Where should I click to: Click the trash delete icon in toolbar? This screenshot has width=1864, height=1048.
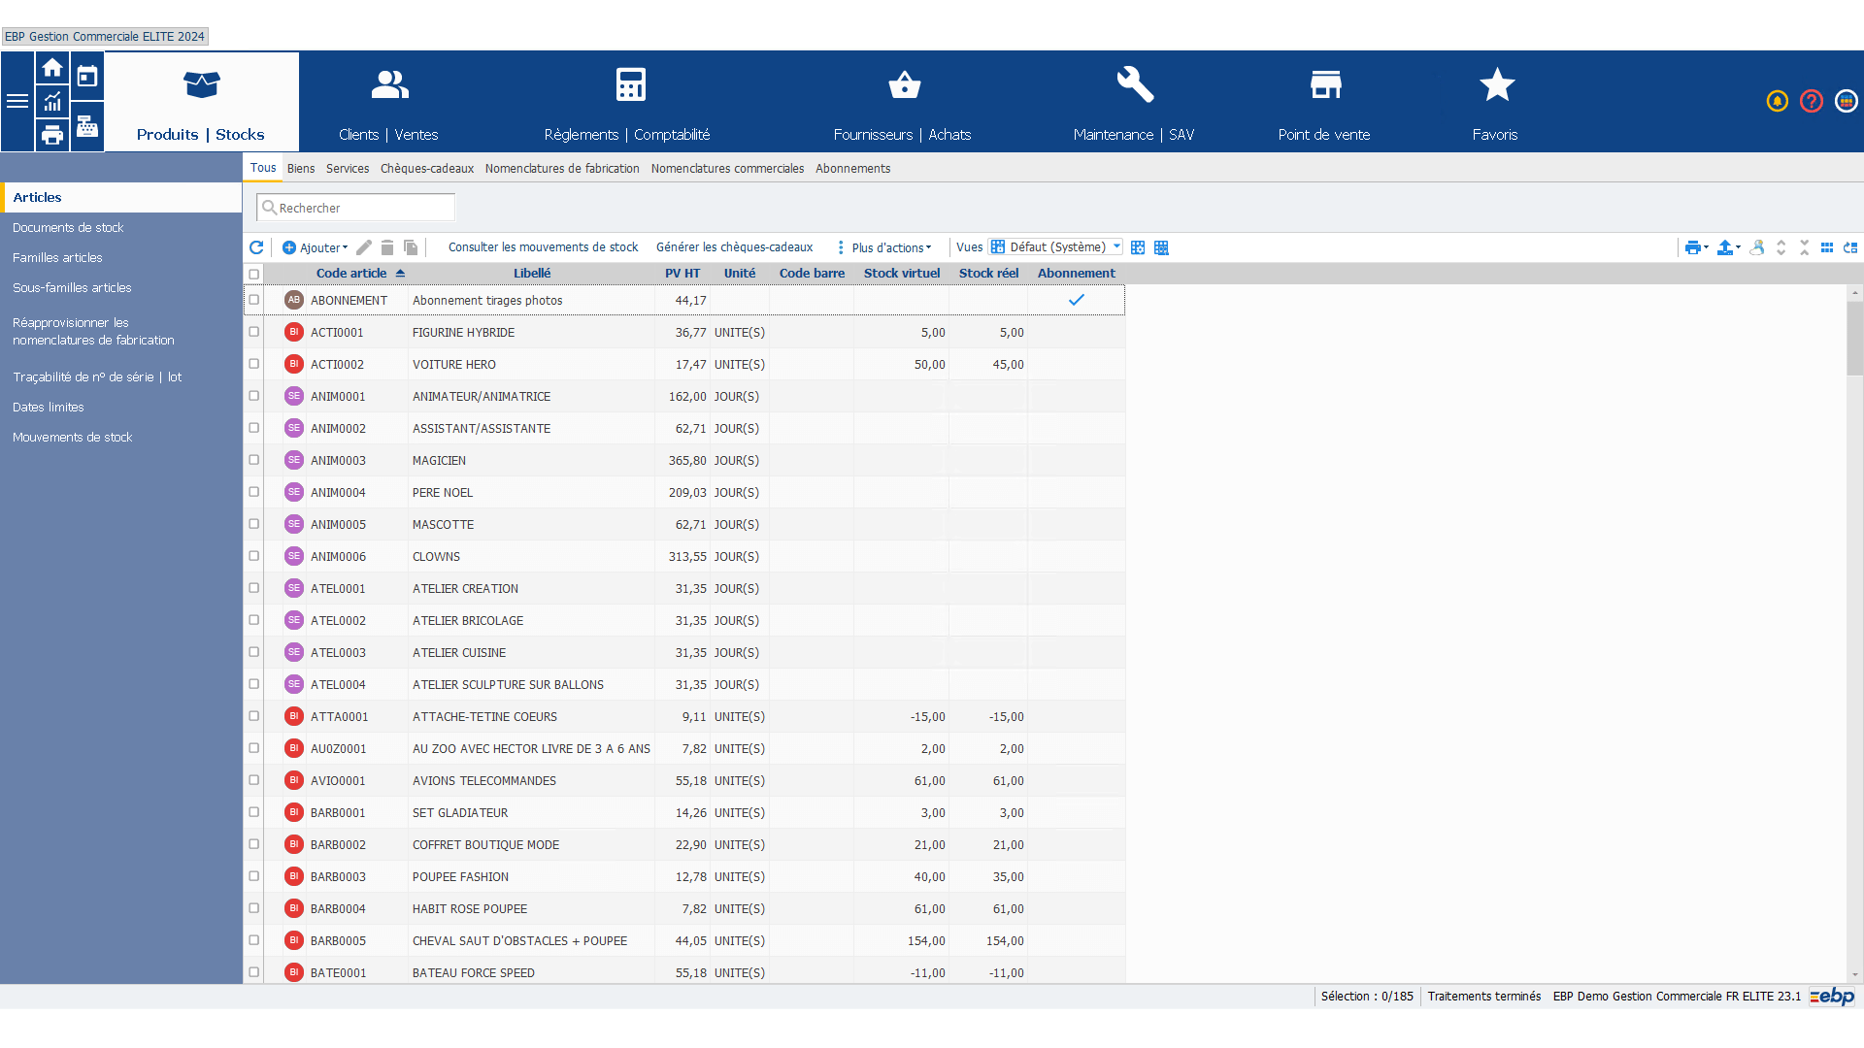(x=387, y=247)
